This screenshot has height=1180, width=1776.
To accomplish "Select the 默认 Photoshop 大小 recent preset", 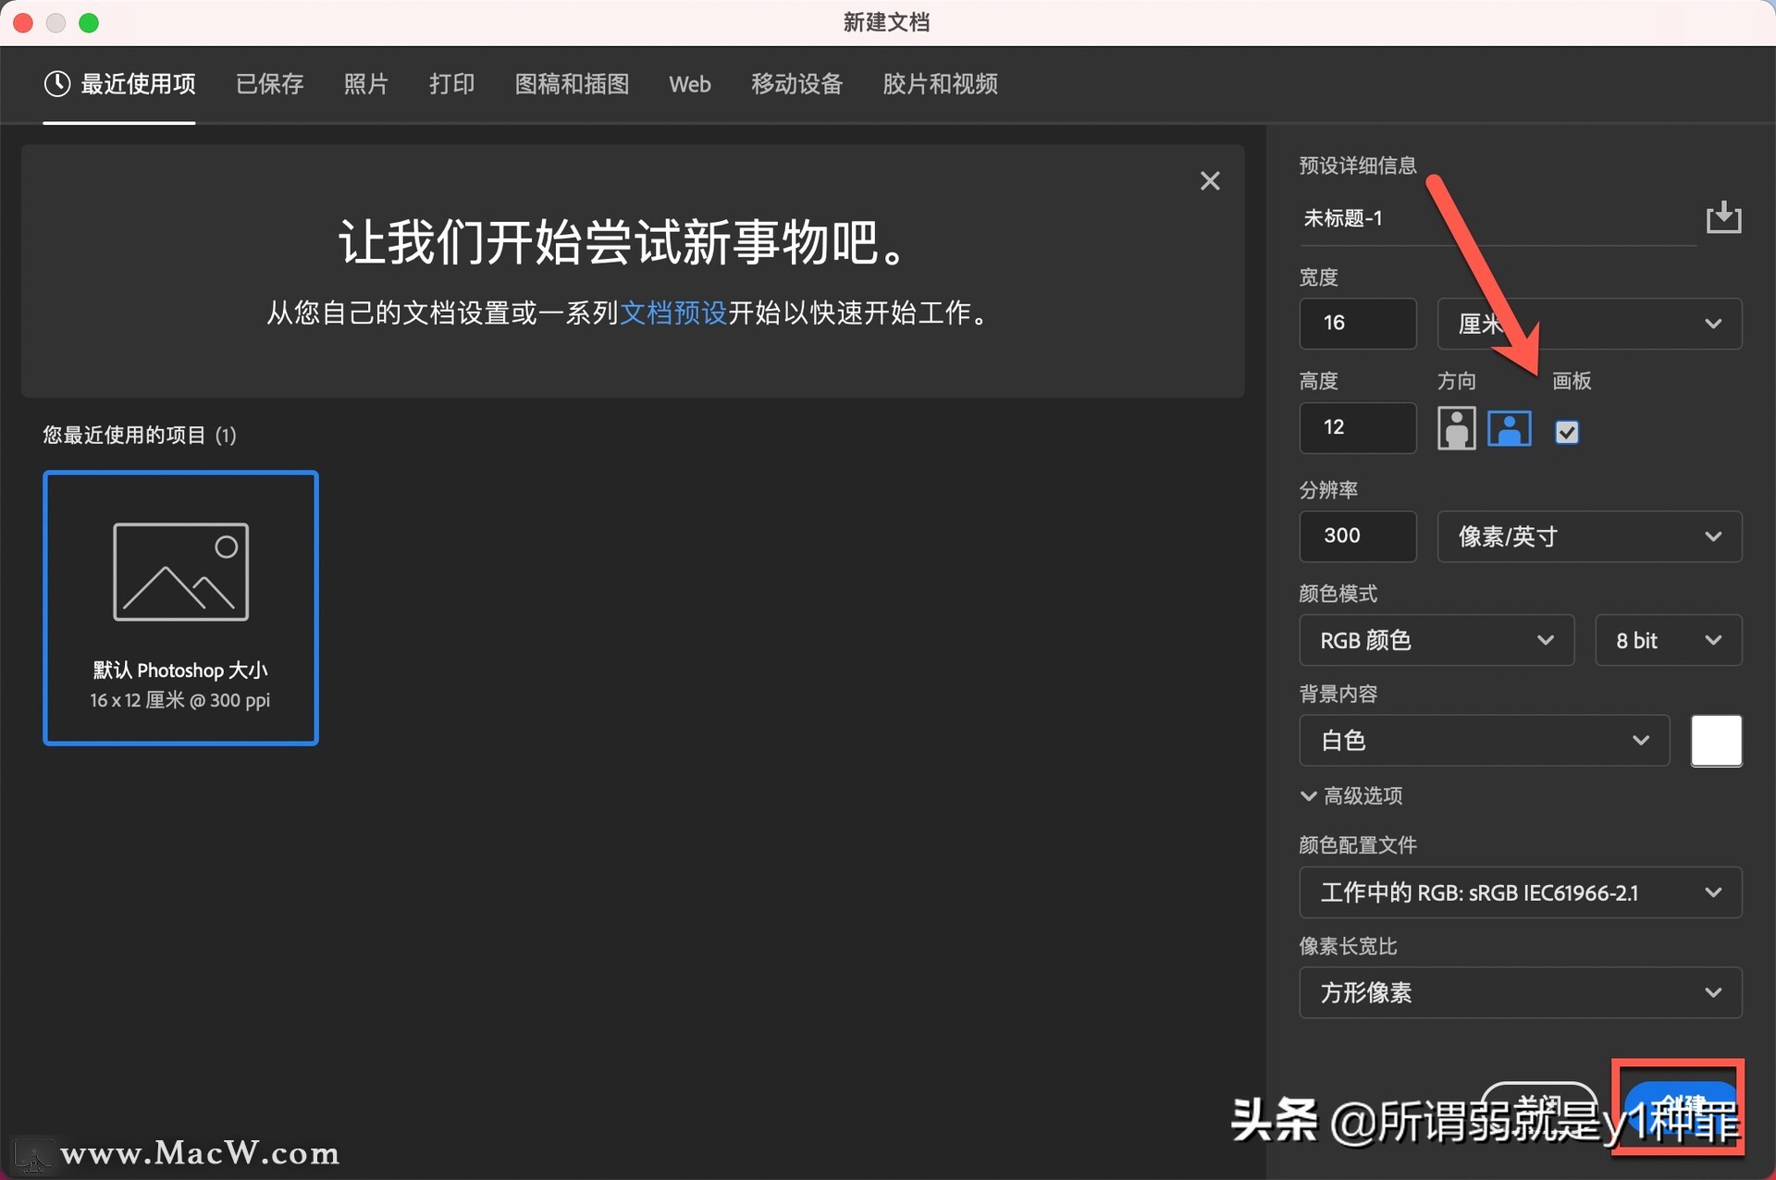I will coord(179,608).
